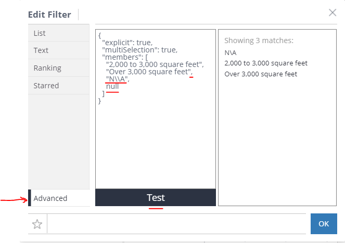Select the "Over 3,000 square feet" match result
345x243 pixels.
tap(261, 74)
